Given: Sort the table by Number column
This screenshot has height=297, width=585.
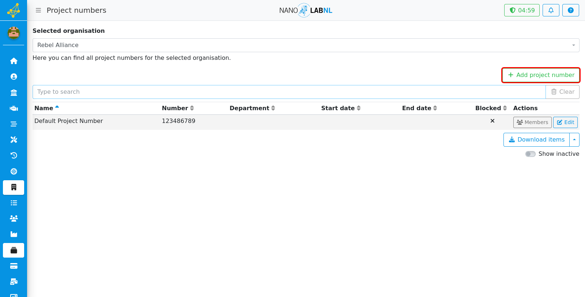Looking at the screenshot, I should [x=178, y=108].
